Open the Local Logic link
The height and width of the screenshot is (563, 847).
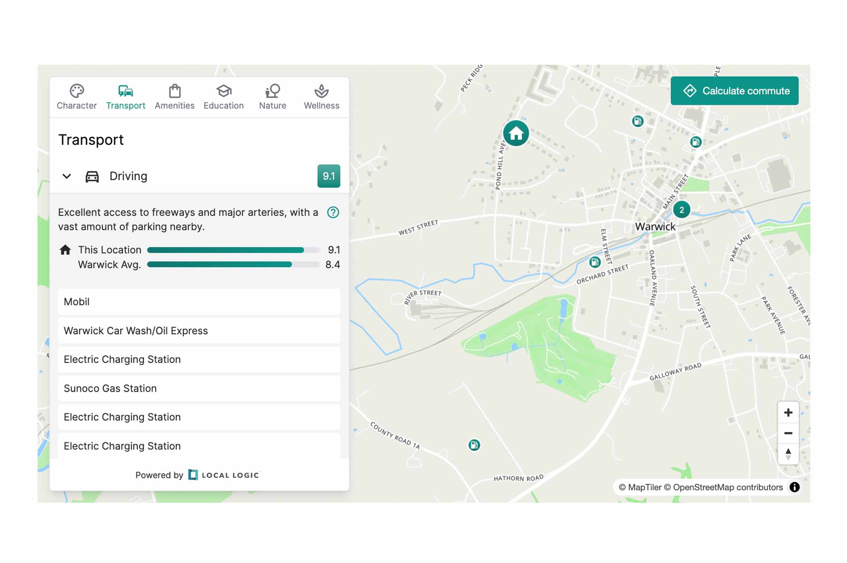[224, 475]
